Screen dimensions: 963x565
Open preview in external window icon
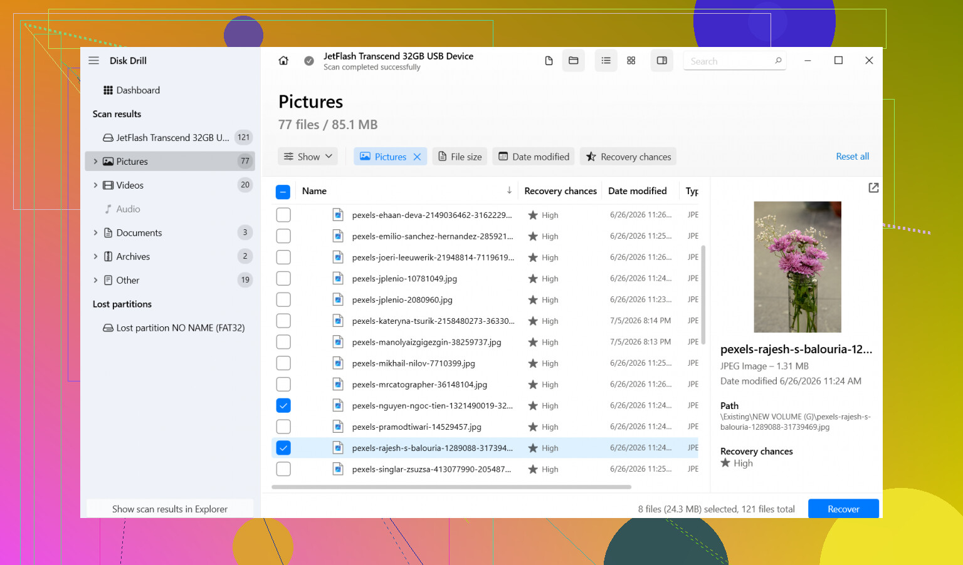tap(873, 188)
